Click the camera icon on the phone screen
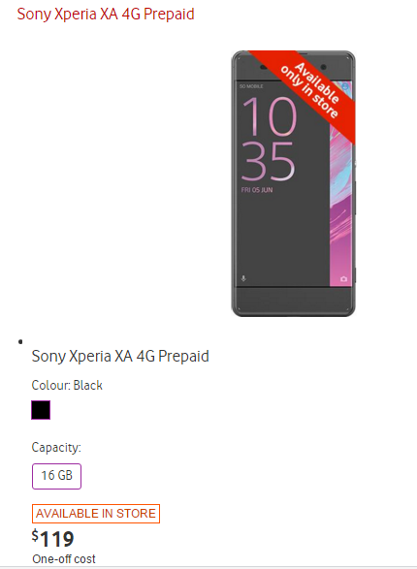The height and width of the screenshot is (569, 417). (x=343, y=279)
